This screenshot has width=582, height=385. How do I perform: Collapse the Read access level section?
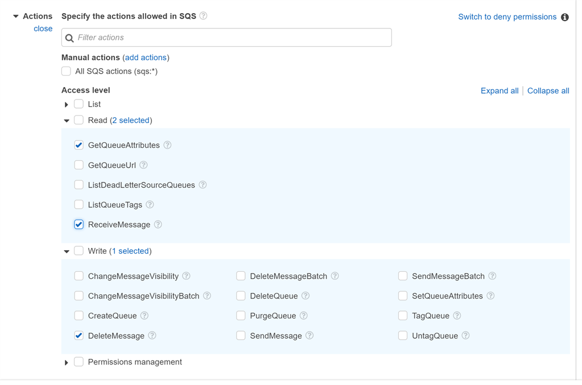click(66, 120)
